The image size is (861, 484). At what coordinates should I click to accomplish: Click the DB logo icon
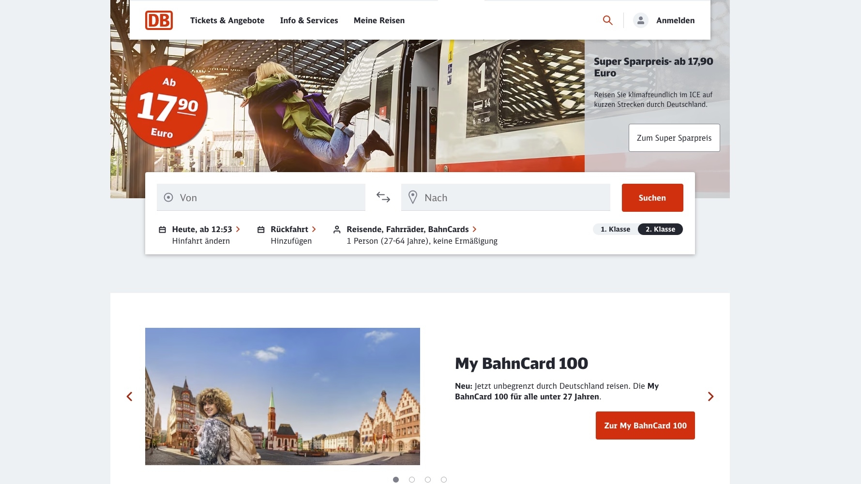click(159, 20)
